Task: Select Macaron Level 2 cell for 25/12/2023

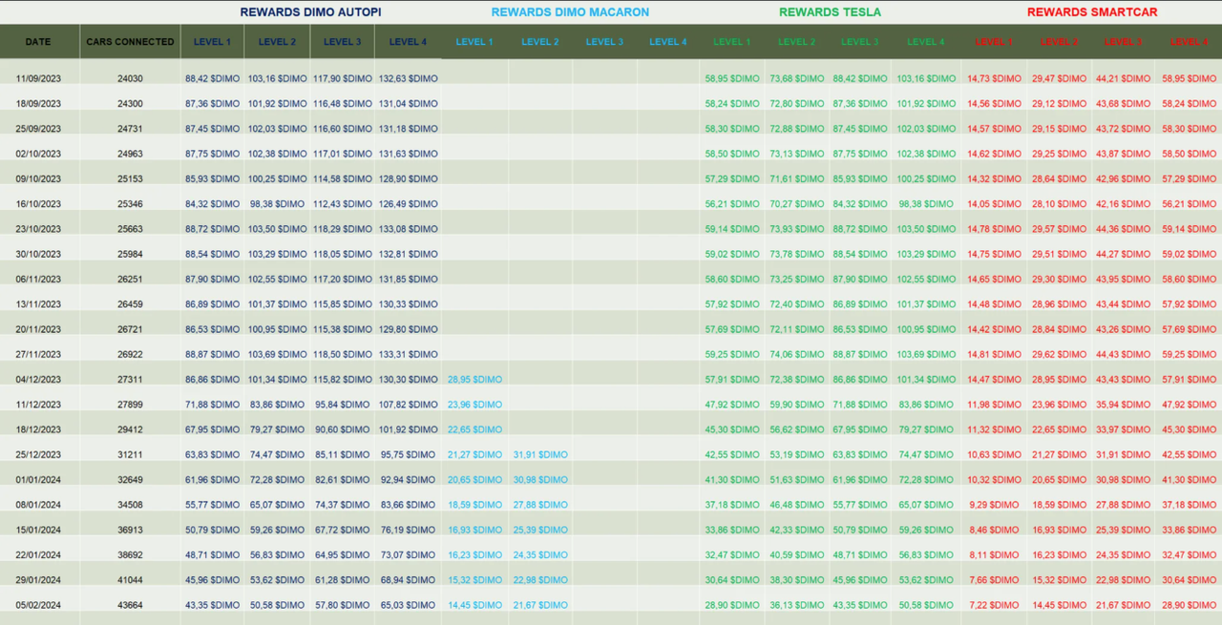Action: (540, 454)
